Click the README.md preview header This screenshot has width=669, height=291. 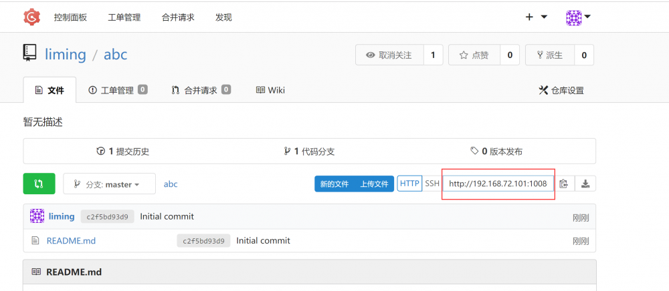pyautogui.click(x=309, y=272)
